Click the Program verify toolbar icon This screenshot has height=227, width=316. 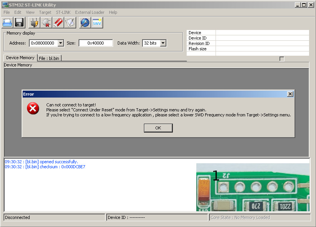tap(70, 23)
